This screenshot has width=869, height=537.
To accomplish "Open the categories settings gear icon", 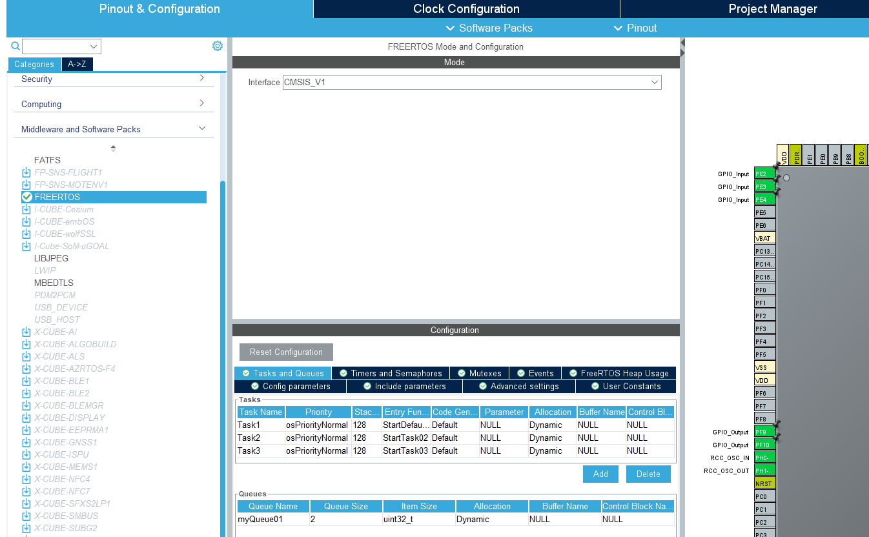I will tap(218, 46).
